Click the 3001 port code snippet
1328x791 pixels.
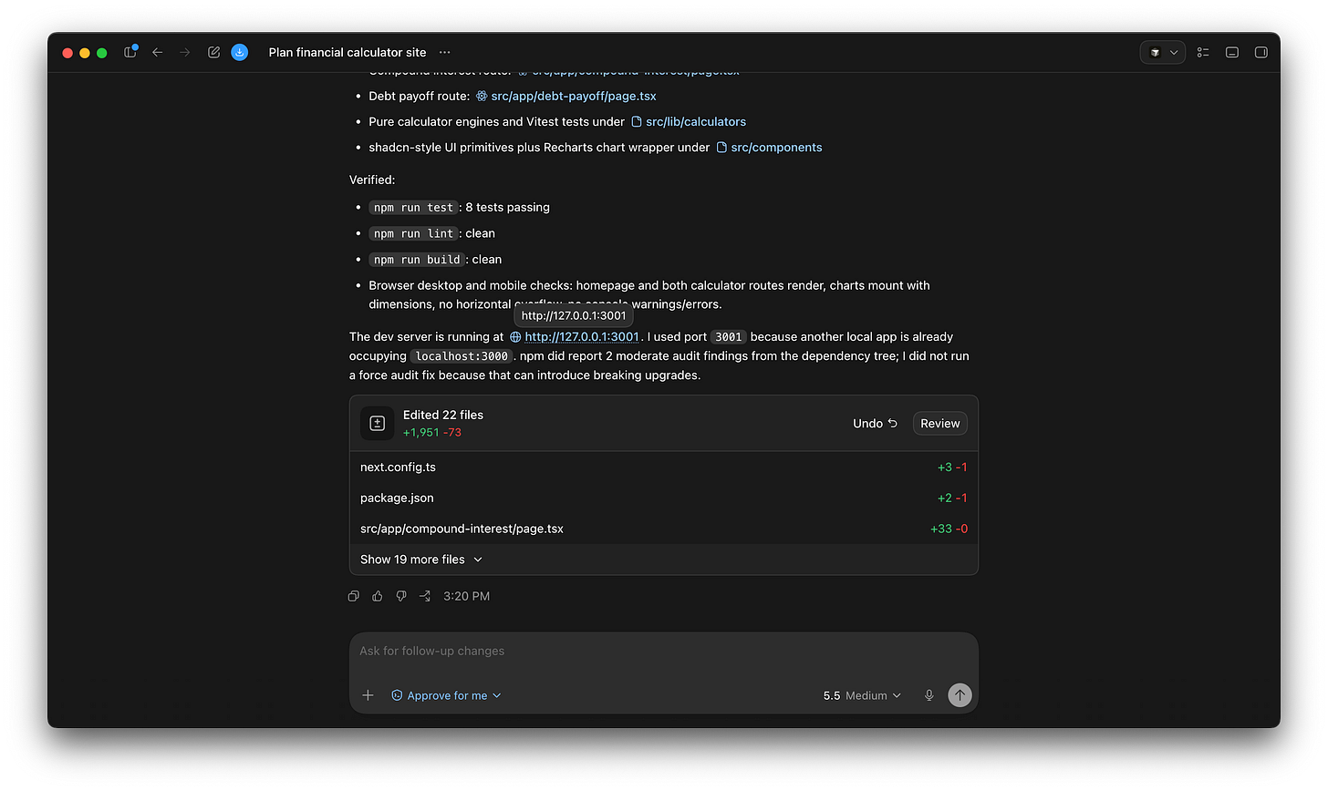click(729, 337)
